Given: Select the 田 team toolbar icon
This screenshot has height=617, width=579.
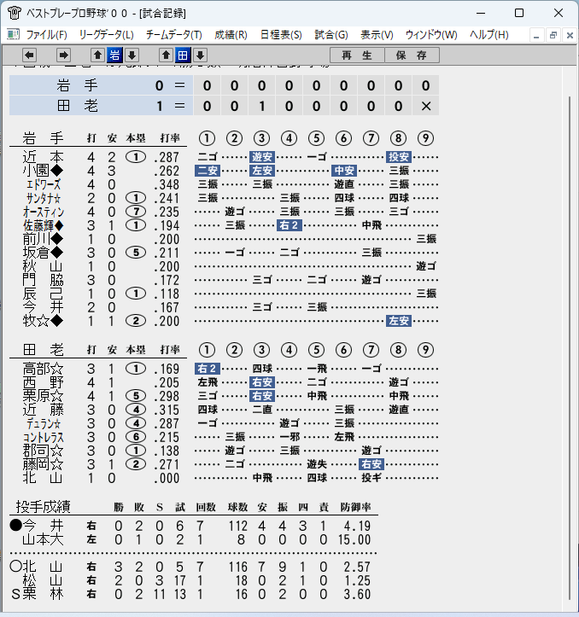Looking at the screenshot, I should point(183,55).
